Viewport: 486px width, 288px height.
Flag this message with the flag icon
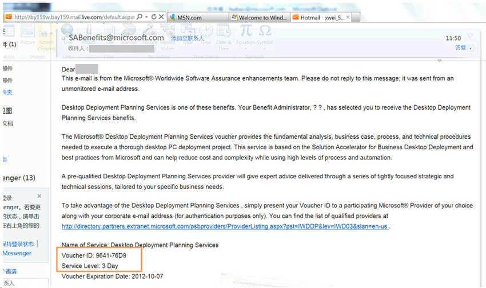tap(470, 37)
